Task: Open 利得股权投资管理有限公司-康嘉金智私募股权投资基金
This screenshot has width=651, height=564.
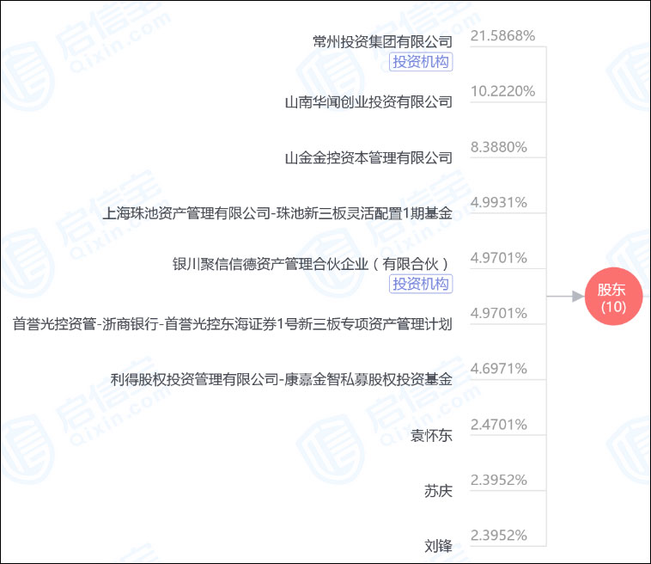Action: coord(282,379)
